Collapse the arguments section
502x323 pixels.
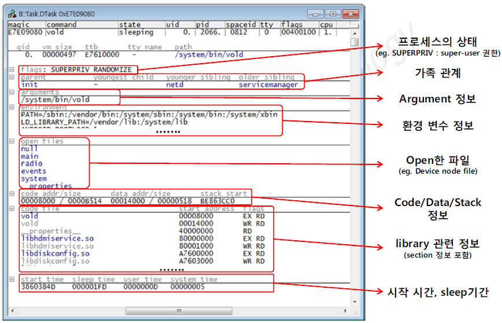point(12,92)
